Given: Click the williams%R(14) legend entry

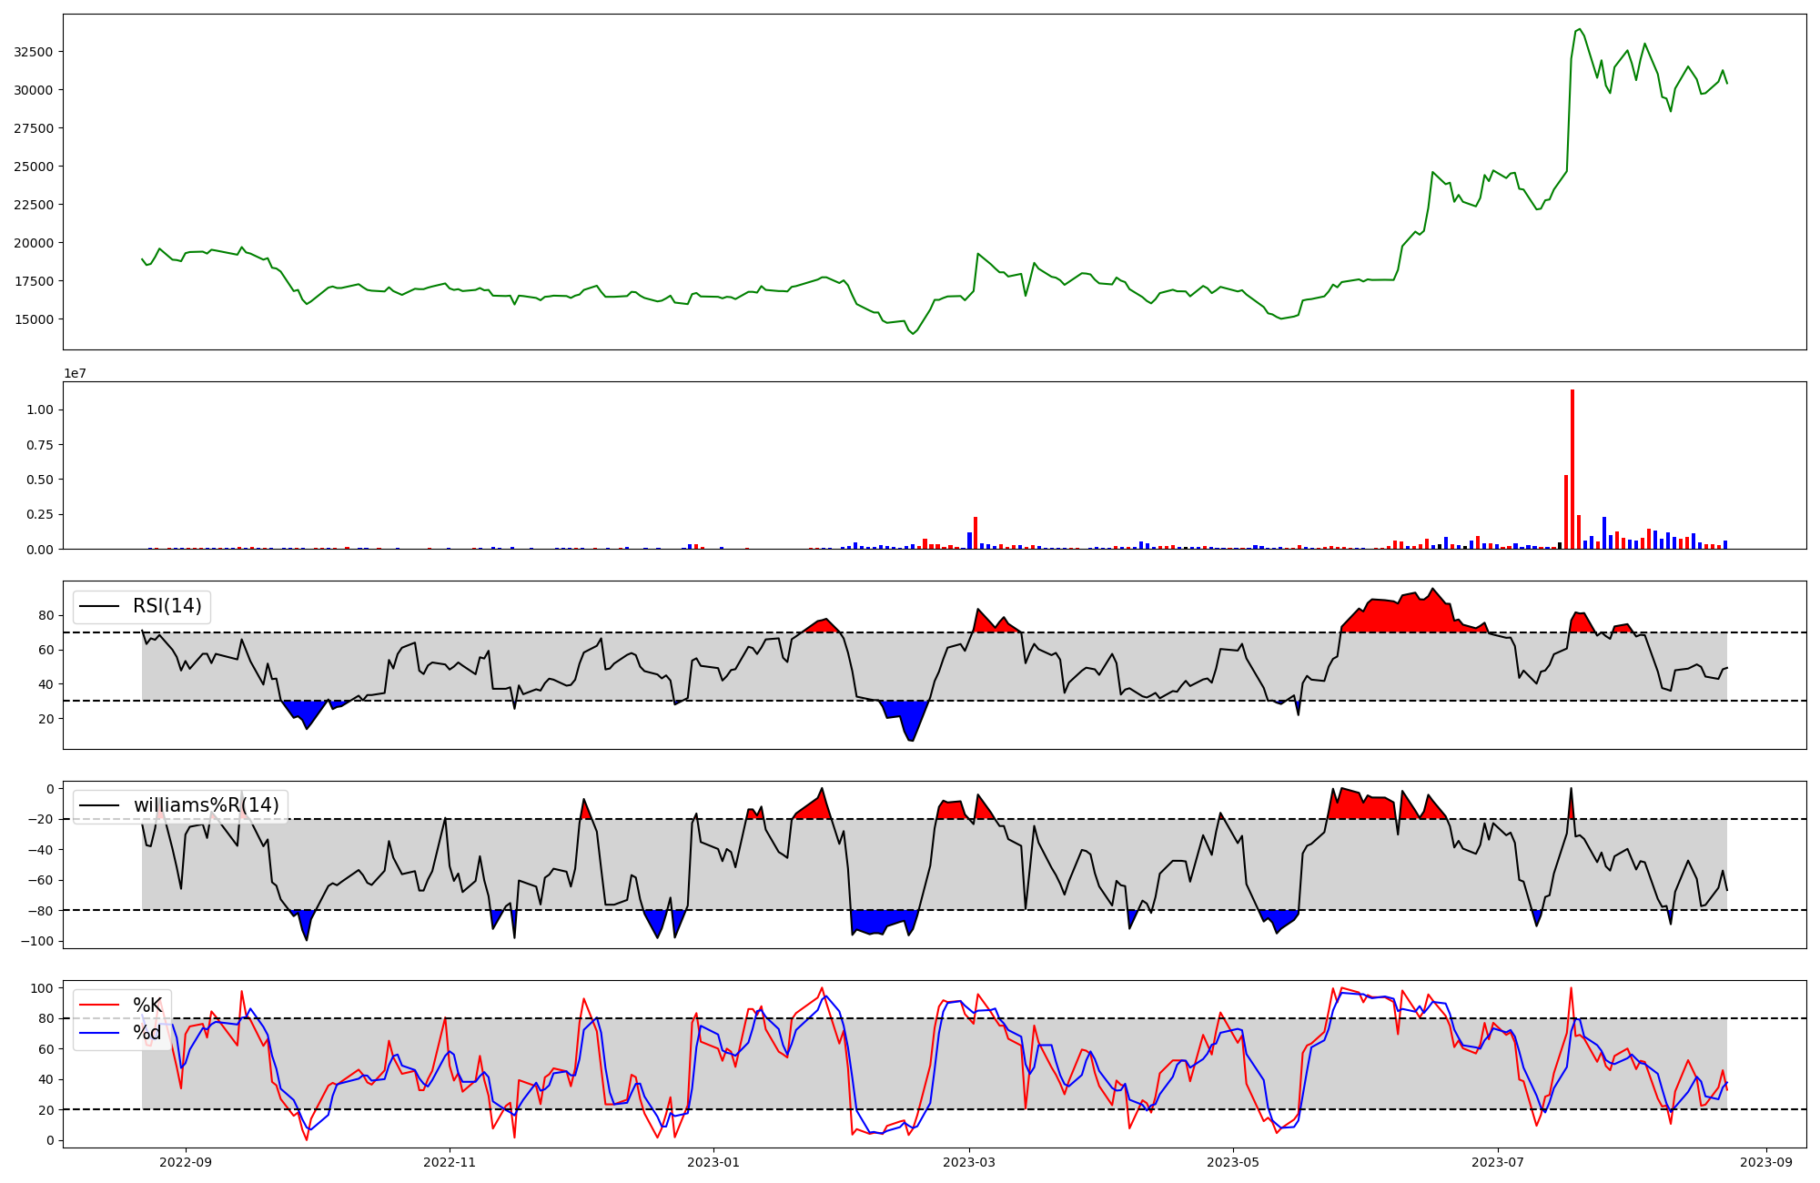Looking at the screenshot, I should tap(206, 805).
